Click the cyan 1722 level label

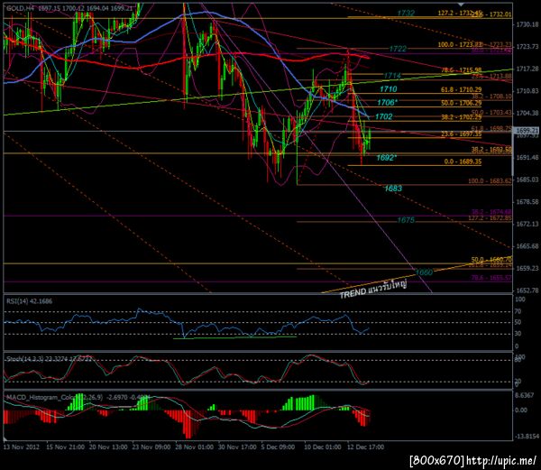(398, 49)
